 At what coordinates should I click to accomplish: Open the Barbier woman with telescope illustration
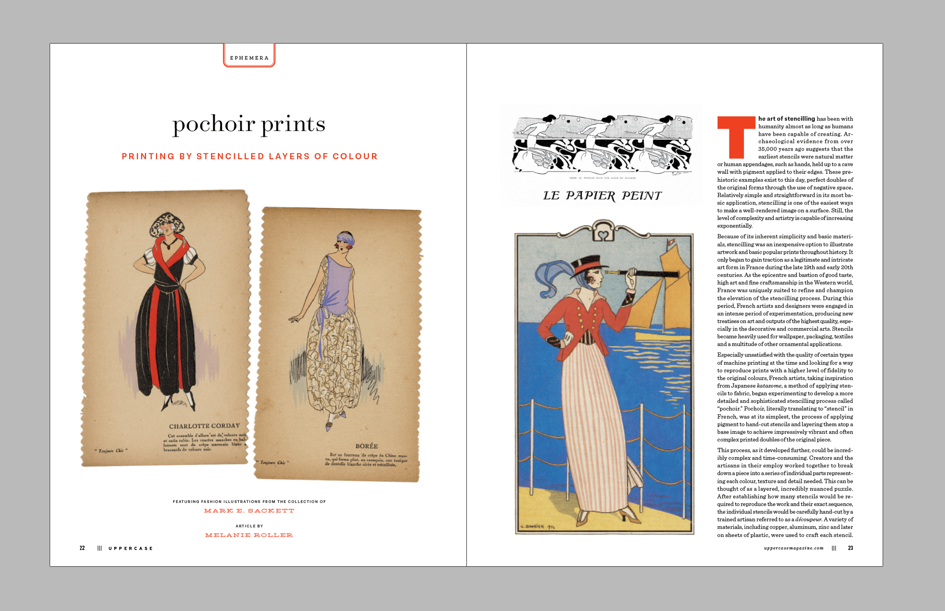coord(604,377)
